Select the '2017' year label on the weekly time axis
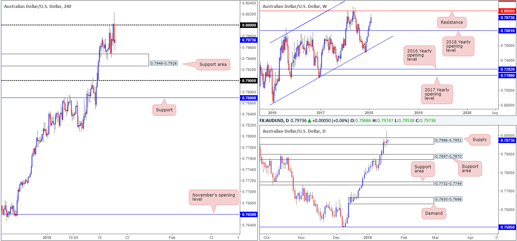Image resolution: width=517 pixels, height=241 pixels. 321,112
